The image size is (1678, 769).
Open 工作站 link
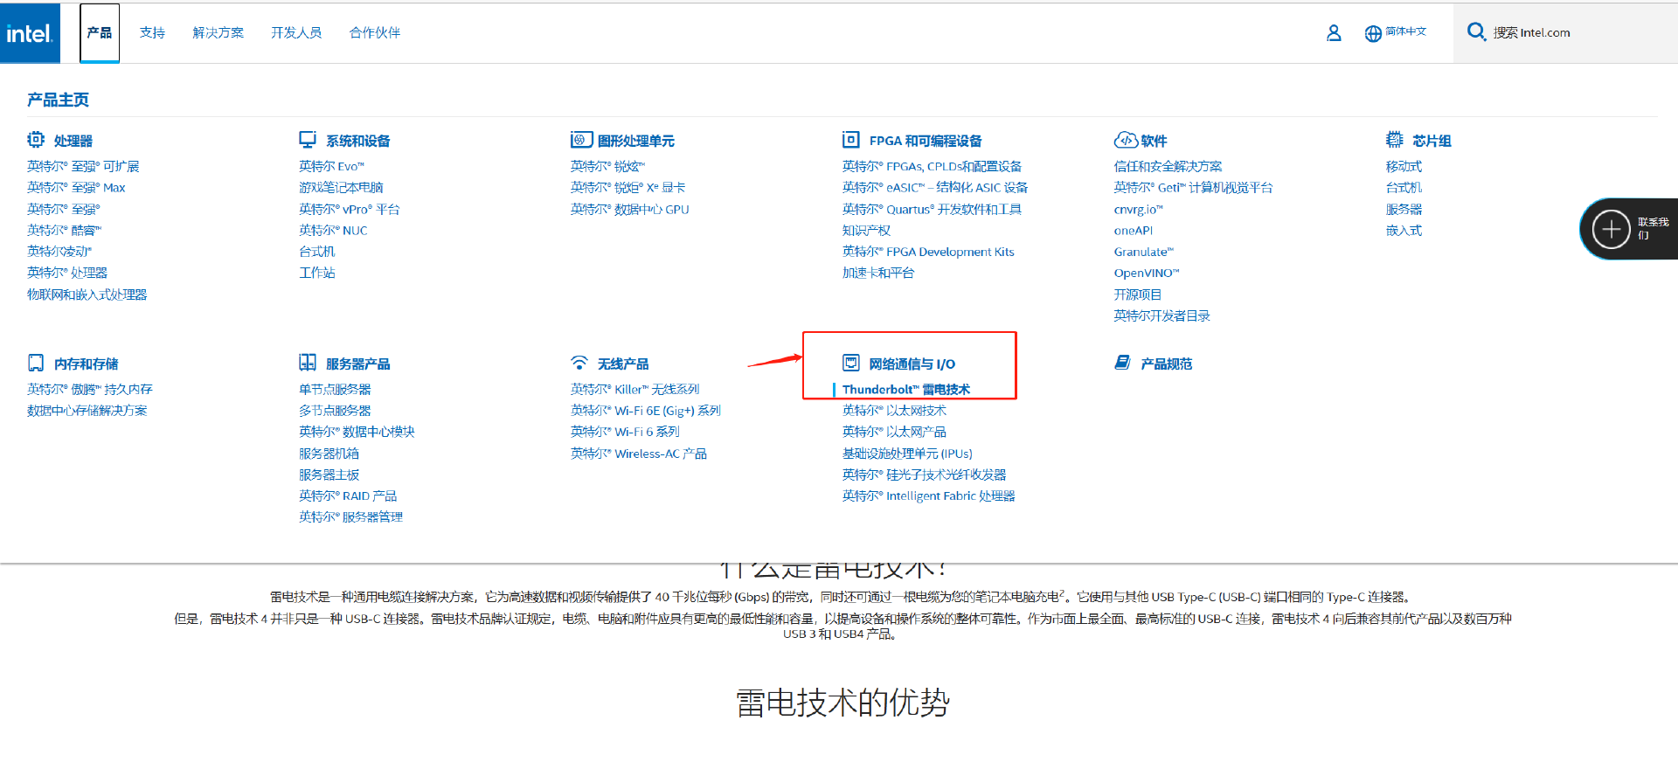[x=317, y=273]
